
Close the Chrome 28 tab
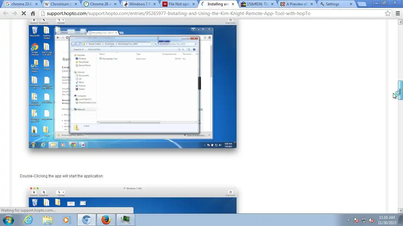[x=115, y=4]
